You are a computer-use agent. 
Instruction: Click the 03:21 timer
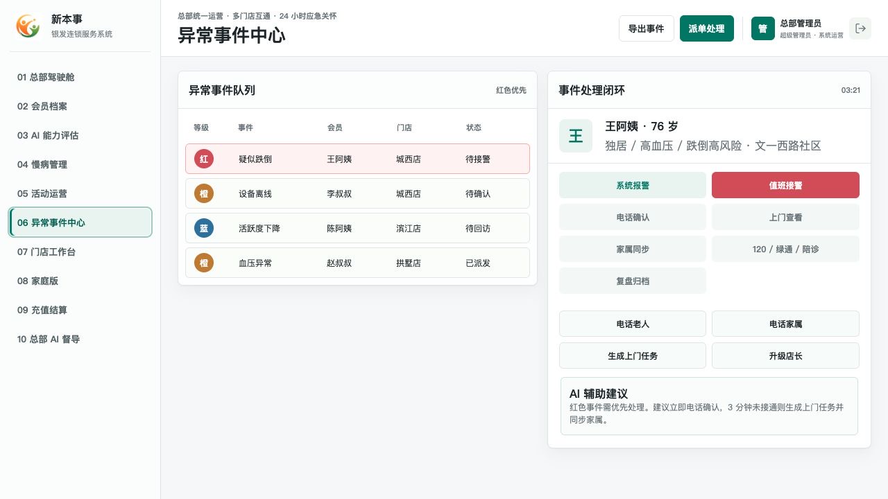click(x=851, y=90)
